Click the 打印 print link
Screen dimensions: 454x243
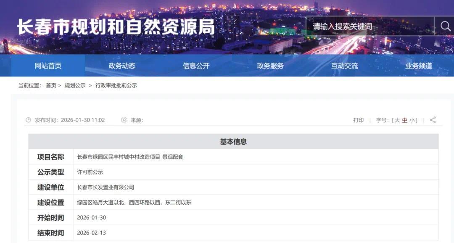[359, 120]
